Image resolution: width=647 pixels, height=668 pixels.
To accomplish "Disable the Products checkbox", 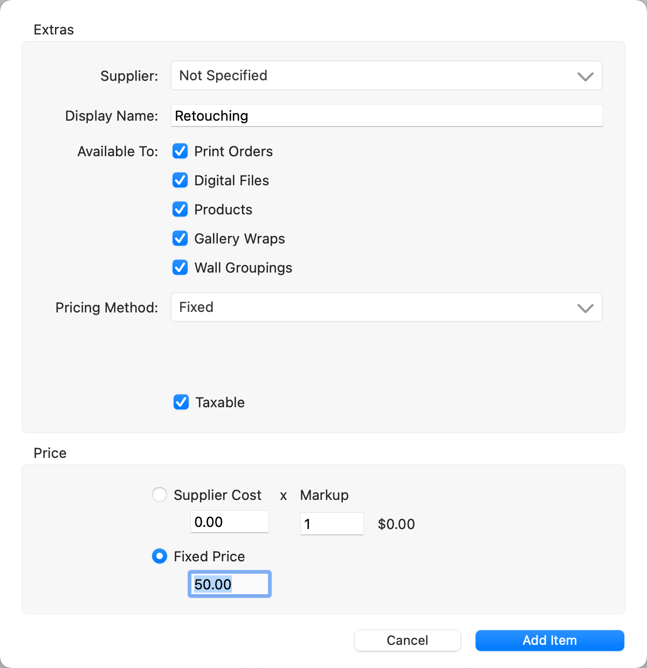I will tap(180, 210).
